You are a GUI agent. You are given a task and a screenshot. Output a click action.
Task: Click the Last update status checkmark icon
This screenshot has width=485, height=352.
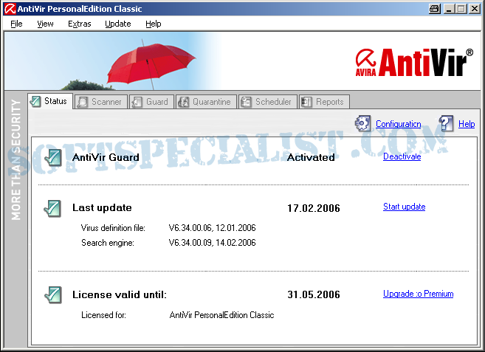coord(52,208)
